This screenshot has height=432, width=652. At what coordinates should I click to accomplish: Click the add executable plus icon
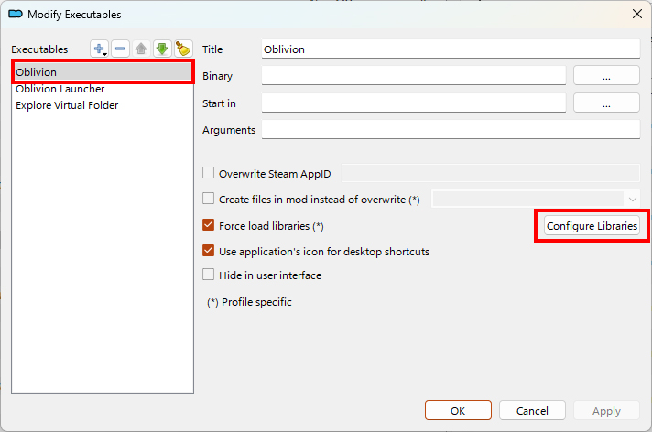tap(100, 49)
